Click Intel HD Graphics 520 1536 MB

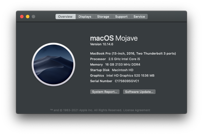tap(130, 75)
